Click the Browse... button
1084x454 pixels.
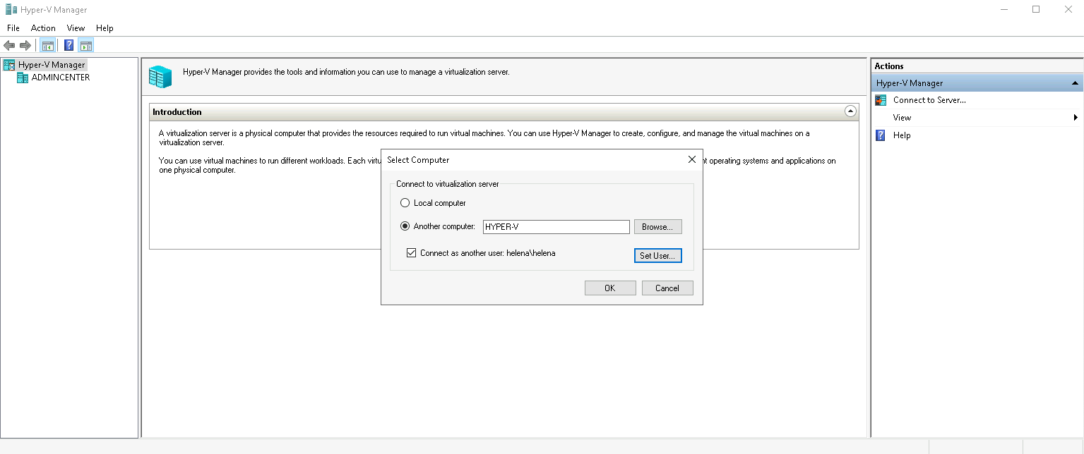657,227
